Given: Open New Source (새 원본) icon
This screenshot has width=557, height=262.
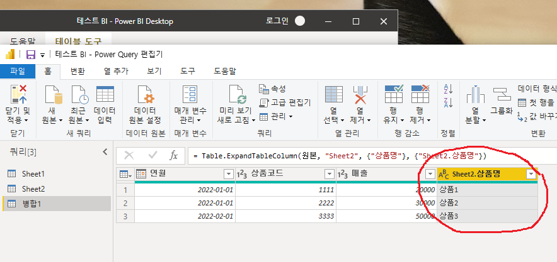Looking at the screenshot, I should click(52, 96).
